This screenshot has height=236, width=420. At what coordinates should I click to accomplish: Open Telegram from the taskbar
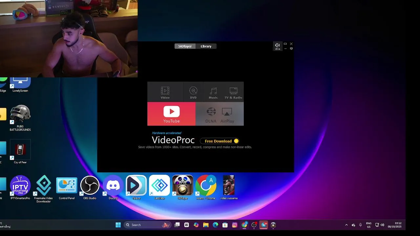click(x=264, y=225)
